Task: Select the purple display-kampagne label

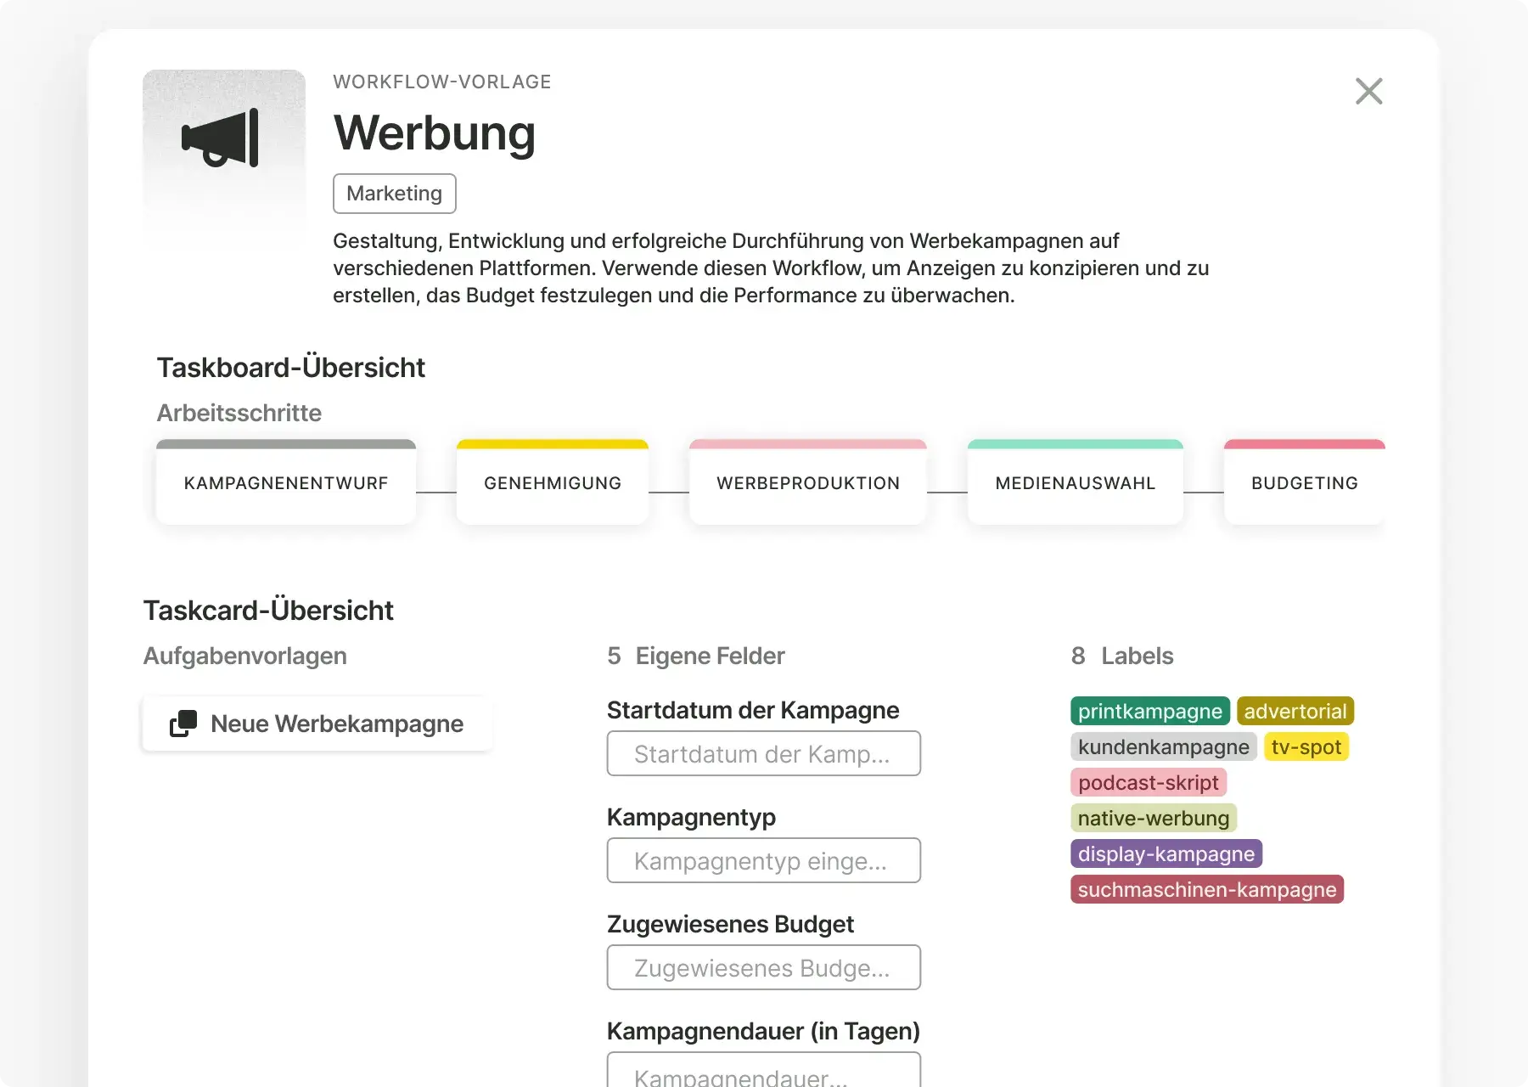Action: tap(1166, 853)
